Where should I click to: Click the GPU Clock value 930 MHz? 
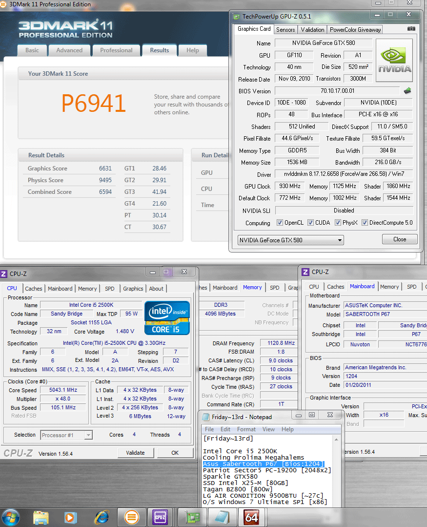click(x=290, y=186)
